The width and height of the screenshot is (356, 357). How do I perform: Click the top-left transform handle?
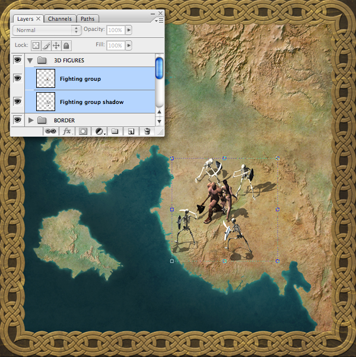pos(172,158)
